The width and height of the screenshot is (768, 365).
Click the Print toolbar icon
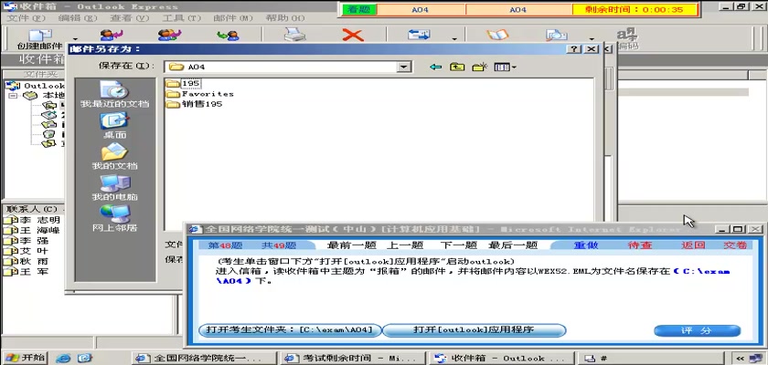pyautogui.click(x=294, y=35)
